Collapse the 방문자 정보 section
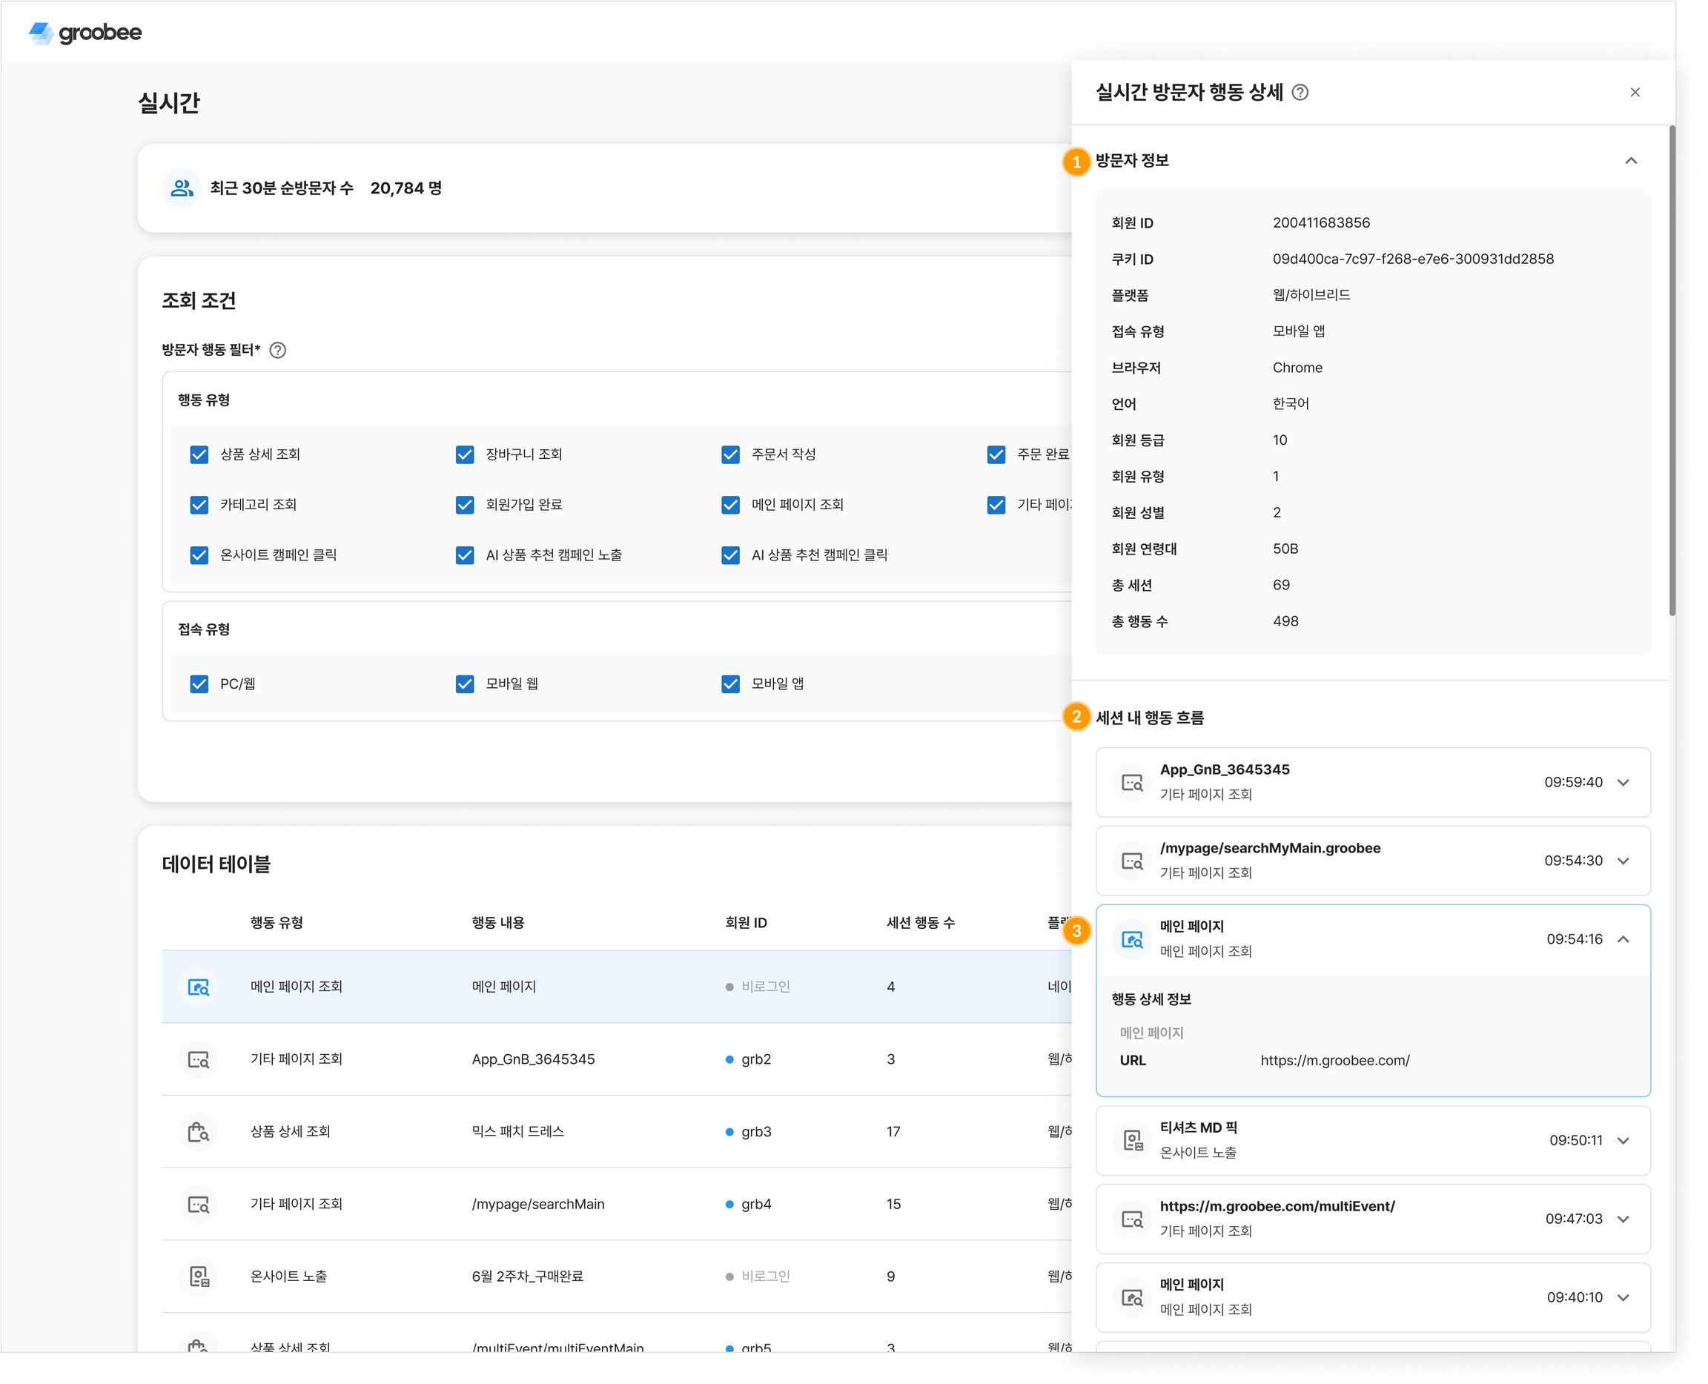Viewport: 1708px width, 1384px height. [1631, 161]
